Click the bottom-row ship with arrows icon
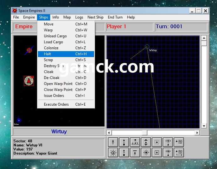Screen dimensions: 217x169 pyautogui.click(x=168, y=153)
